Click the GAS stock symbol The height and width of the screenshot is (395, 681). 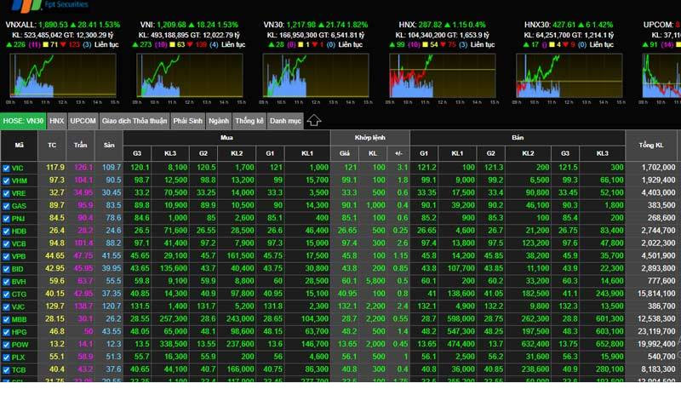(x=19, y=206)
